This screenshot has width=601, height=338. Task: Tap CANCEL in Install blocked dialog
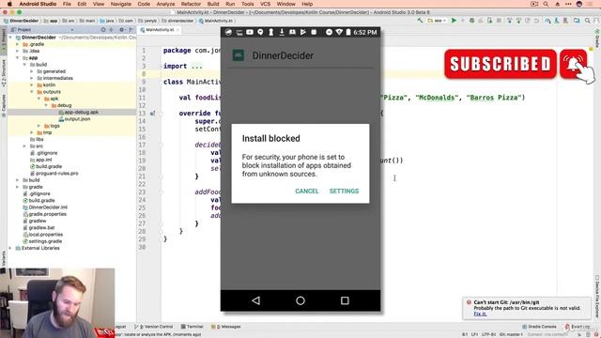click(x=307, y=191)
